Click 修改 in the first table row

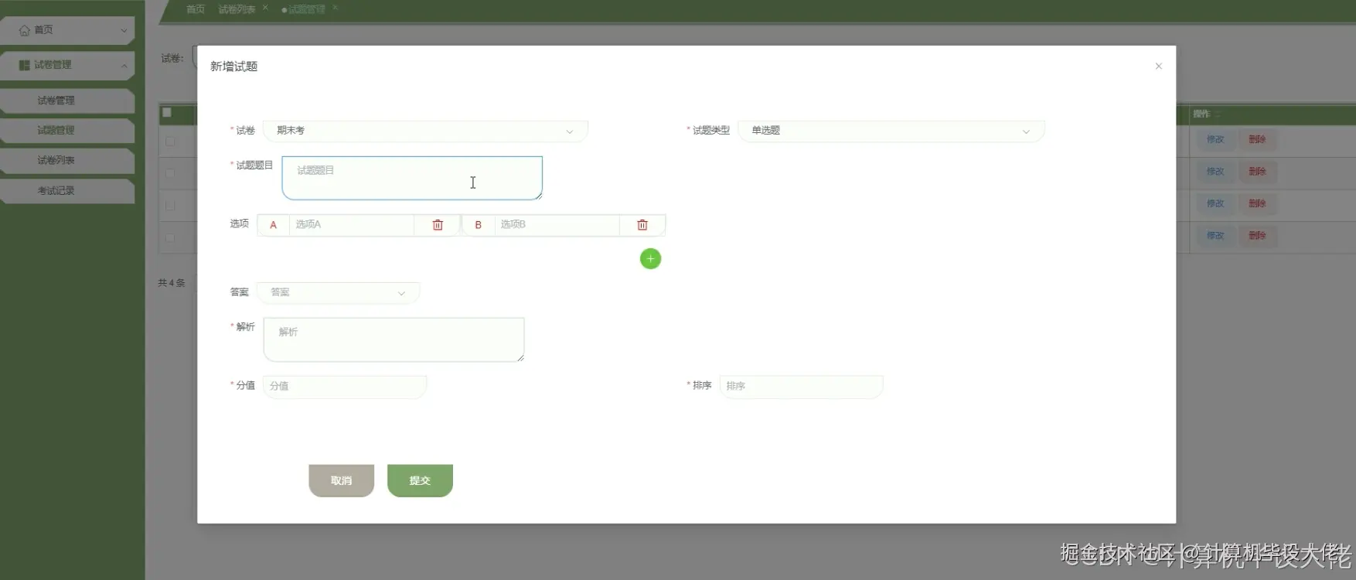point(1215,139)
